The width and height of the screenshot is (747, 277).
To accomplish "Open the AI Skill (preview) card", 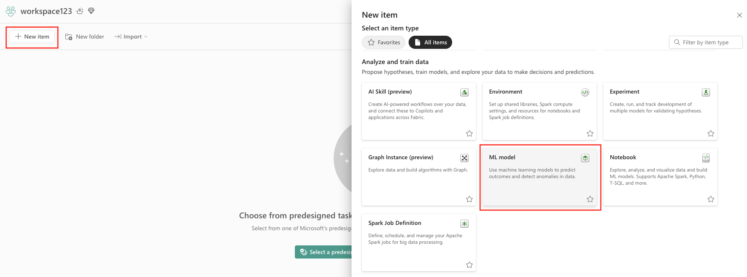I will pyautogui.click(x=419, y=111).
